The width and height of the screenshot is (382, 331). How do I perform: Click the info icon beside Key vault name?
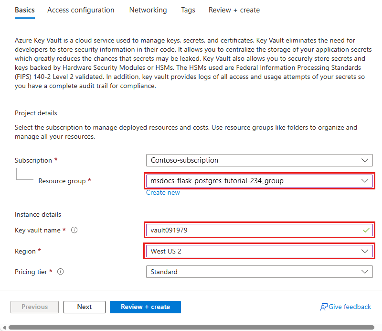click(74, 230)
